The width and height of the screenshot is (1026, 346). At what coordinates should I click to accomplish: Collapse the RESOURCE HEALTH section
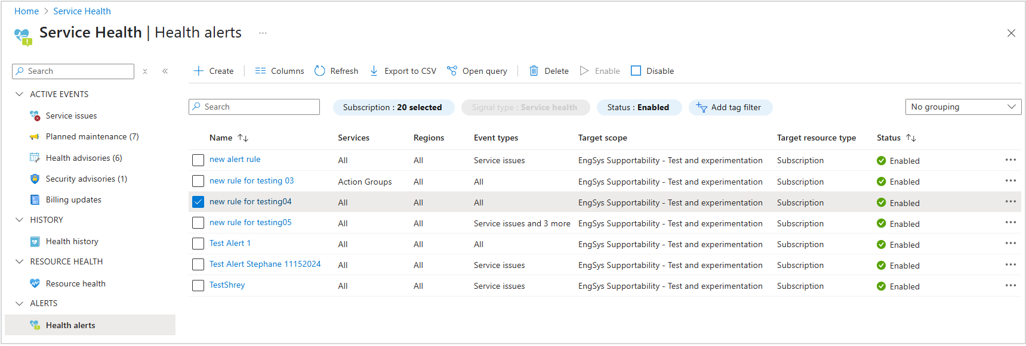coord(20,261)
